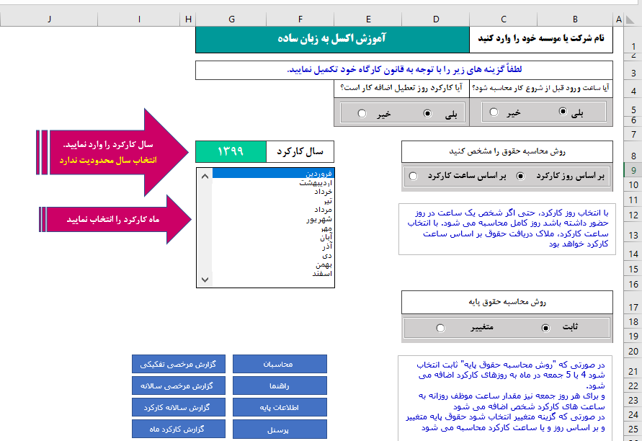The image size is (642, 441).
Task: Click the year cell showing 1399
Action: 231,151
